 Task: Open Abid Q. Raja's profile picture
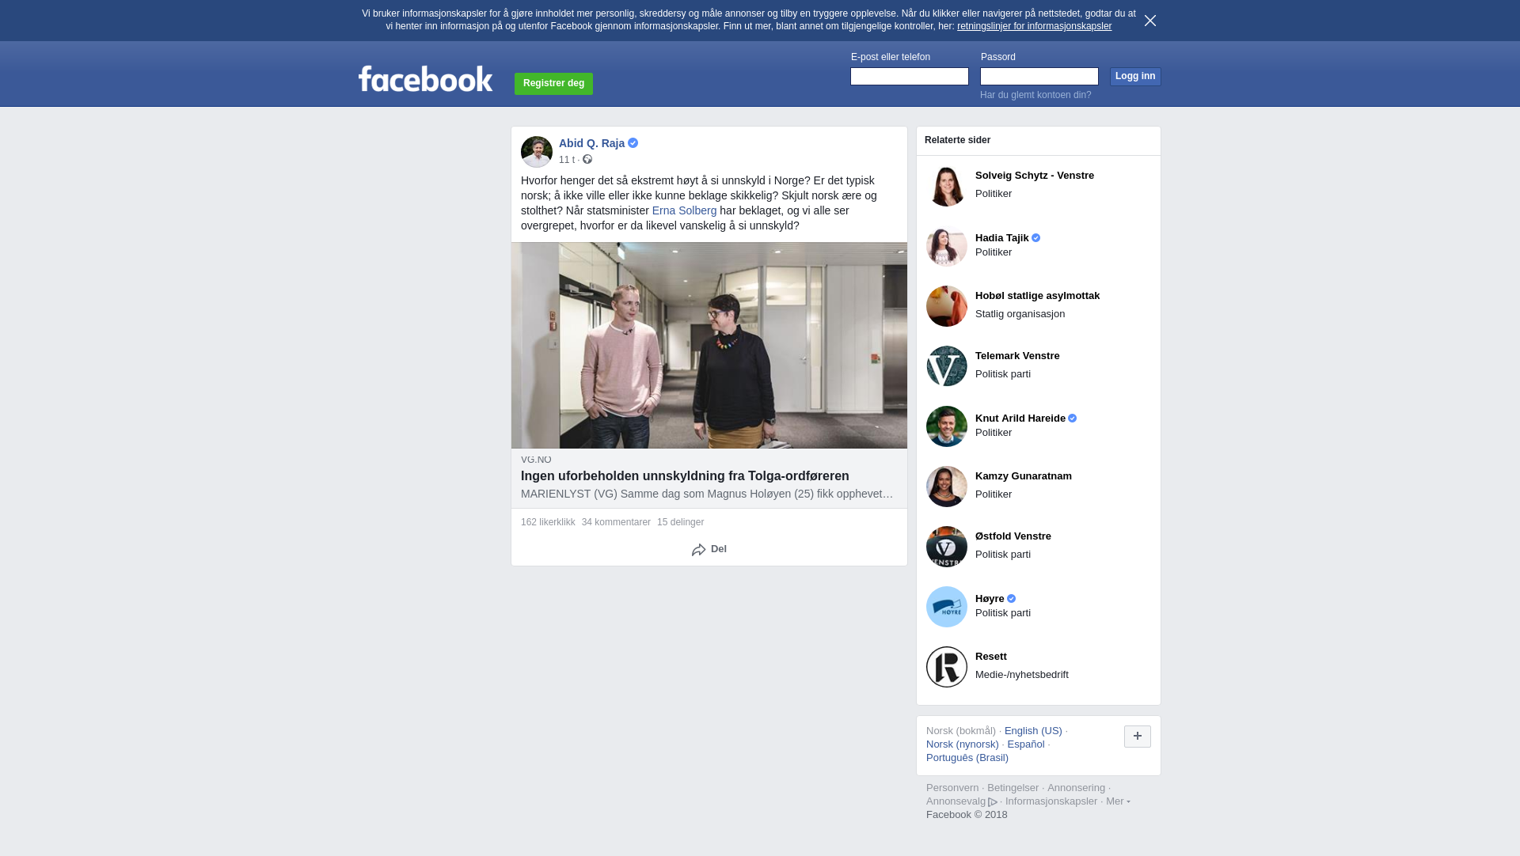coord(537,152)
